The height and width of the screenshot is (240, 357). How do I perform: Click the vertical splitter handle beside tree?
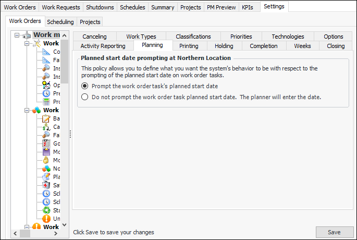70,134
